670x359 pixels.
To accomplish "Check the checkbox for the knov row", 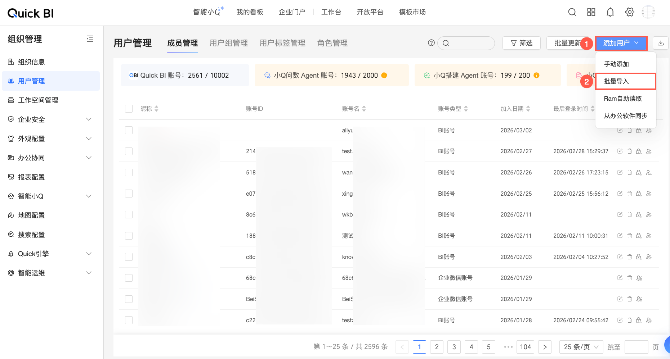I will [x=129, y=257].
